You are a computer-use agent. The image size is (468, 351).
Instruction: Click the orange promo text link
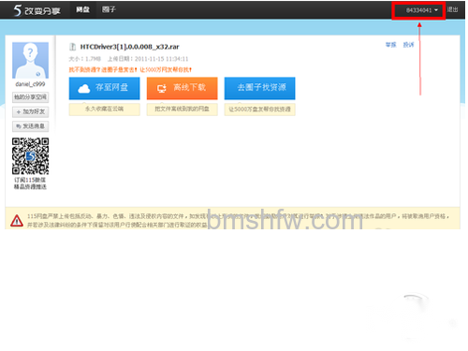click(130, 70)
